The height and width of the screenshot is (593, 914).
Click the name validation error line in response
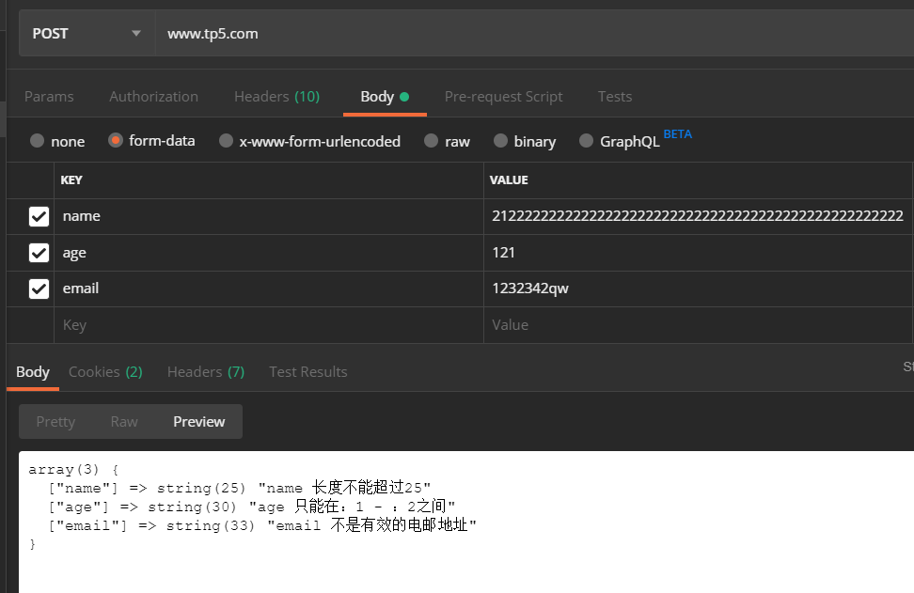tap(240, 488)
